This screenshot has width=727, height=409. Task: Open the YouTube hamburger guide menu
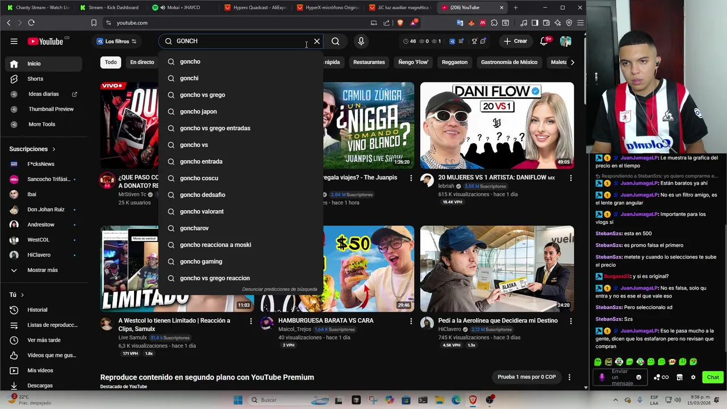point(14,41)
